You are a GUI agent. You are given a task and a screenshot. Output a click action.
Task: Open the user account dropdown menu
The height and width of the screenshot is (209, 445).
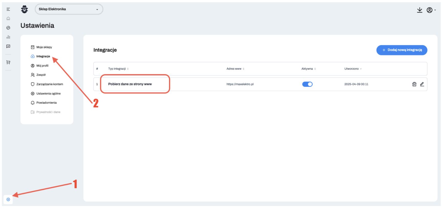[x=431, y=10]
